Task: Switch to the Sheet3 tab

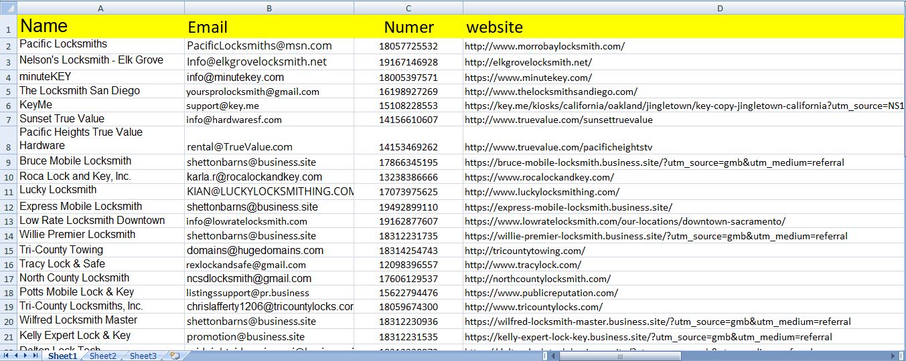Action: 143,356
